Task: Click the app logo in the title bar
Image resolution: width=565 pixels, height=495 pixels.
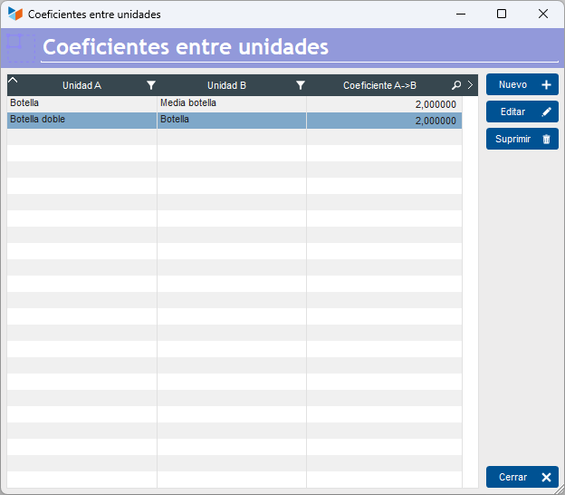Action: (x=15, y=14)
